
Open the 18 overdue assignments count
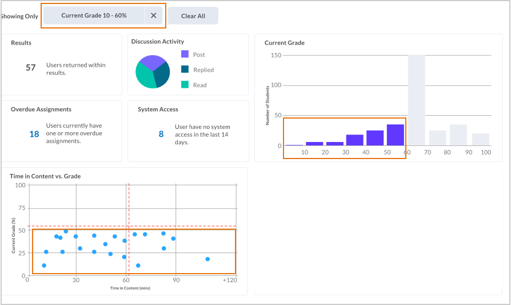click(34, 134)
